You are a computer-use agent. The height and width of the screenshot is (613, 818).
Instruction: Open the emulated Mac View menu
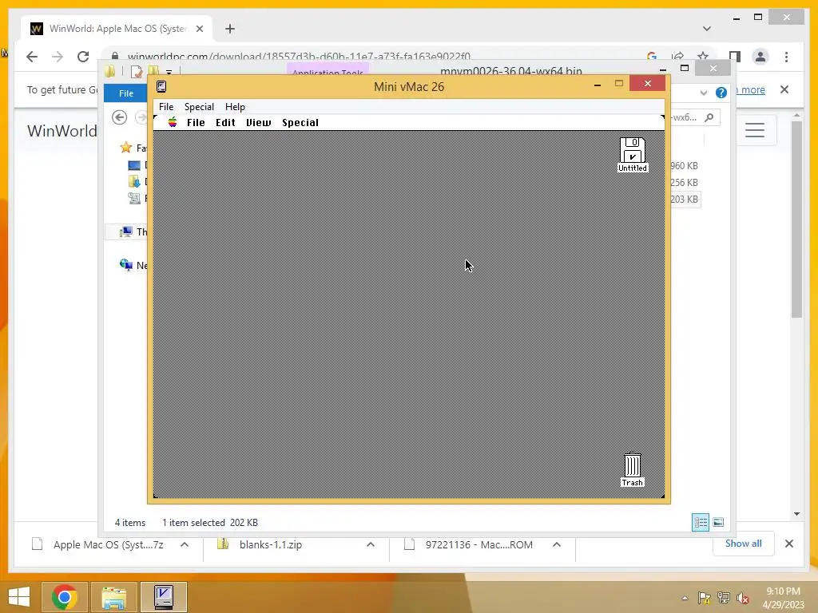(x=259, y=122)
